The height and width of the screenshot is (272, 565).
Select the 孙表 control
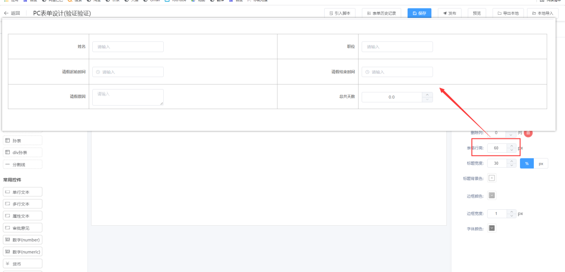click(23, 141)
